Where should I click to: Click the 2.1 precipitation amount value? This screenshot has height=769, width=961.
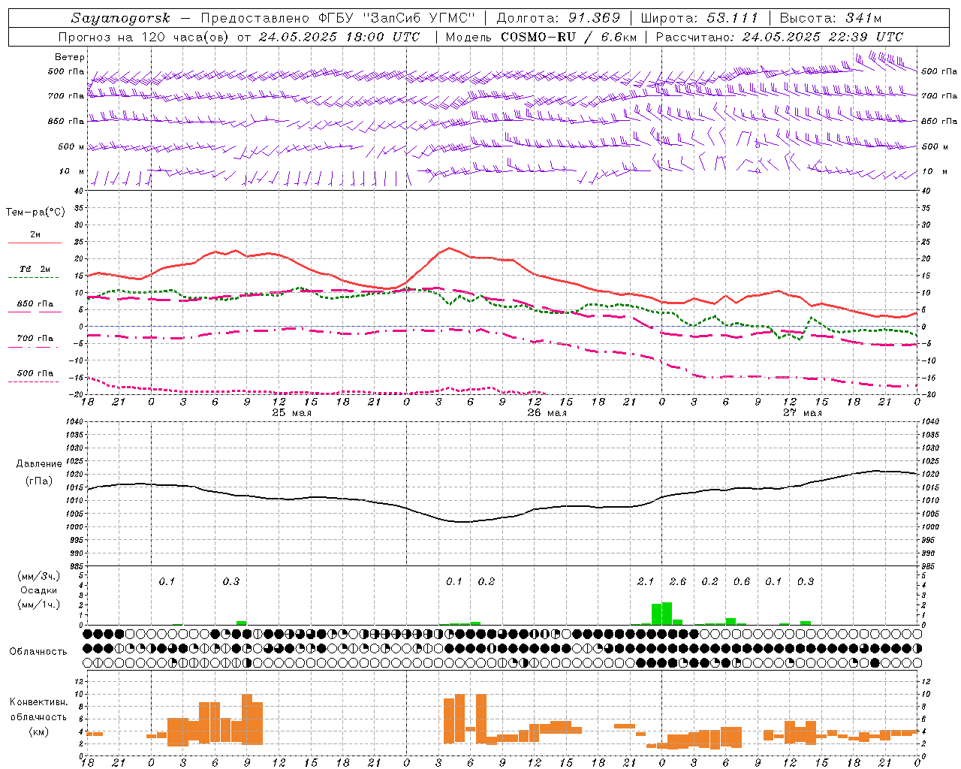click(646, 582)
